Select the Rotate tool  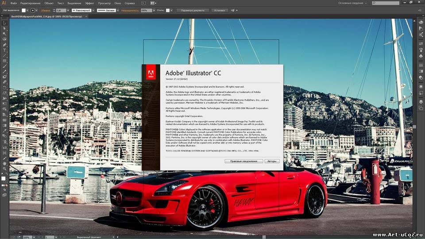click(x=4, y=88)
